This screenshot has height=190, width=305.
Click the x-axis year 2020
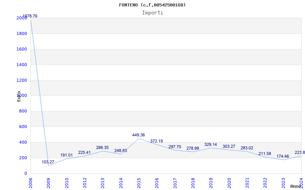[x=229, y=183]
